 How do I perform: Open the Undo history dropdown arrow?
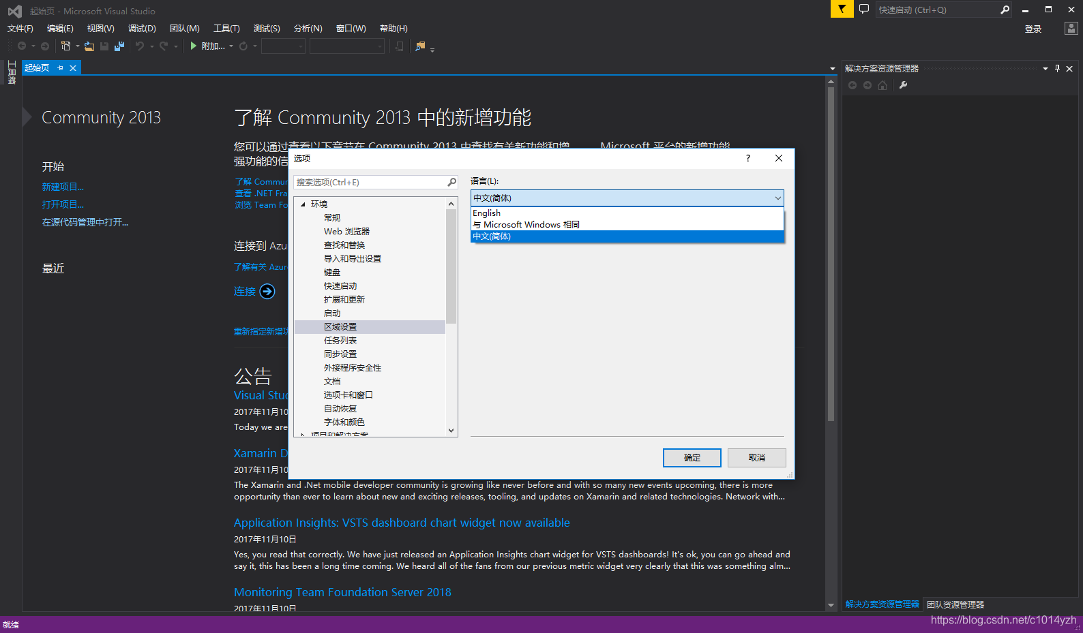pos(152,46)
